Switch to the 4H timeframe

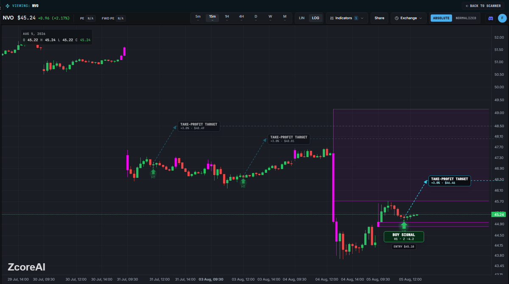click(x=241, y=17)
